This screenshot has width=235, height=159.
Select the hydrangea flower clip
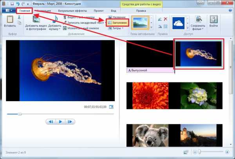pyautogui.click(x=199, y=96)
